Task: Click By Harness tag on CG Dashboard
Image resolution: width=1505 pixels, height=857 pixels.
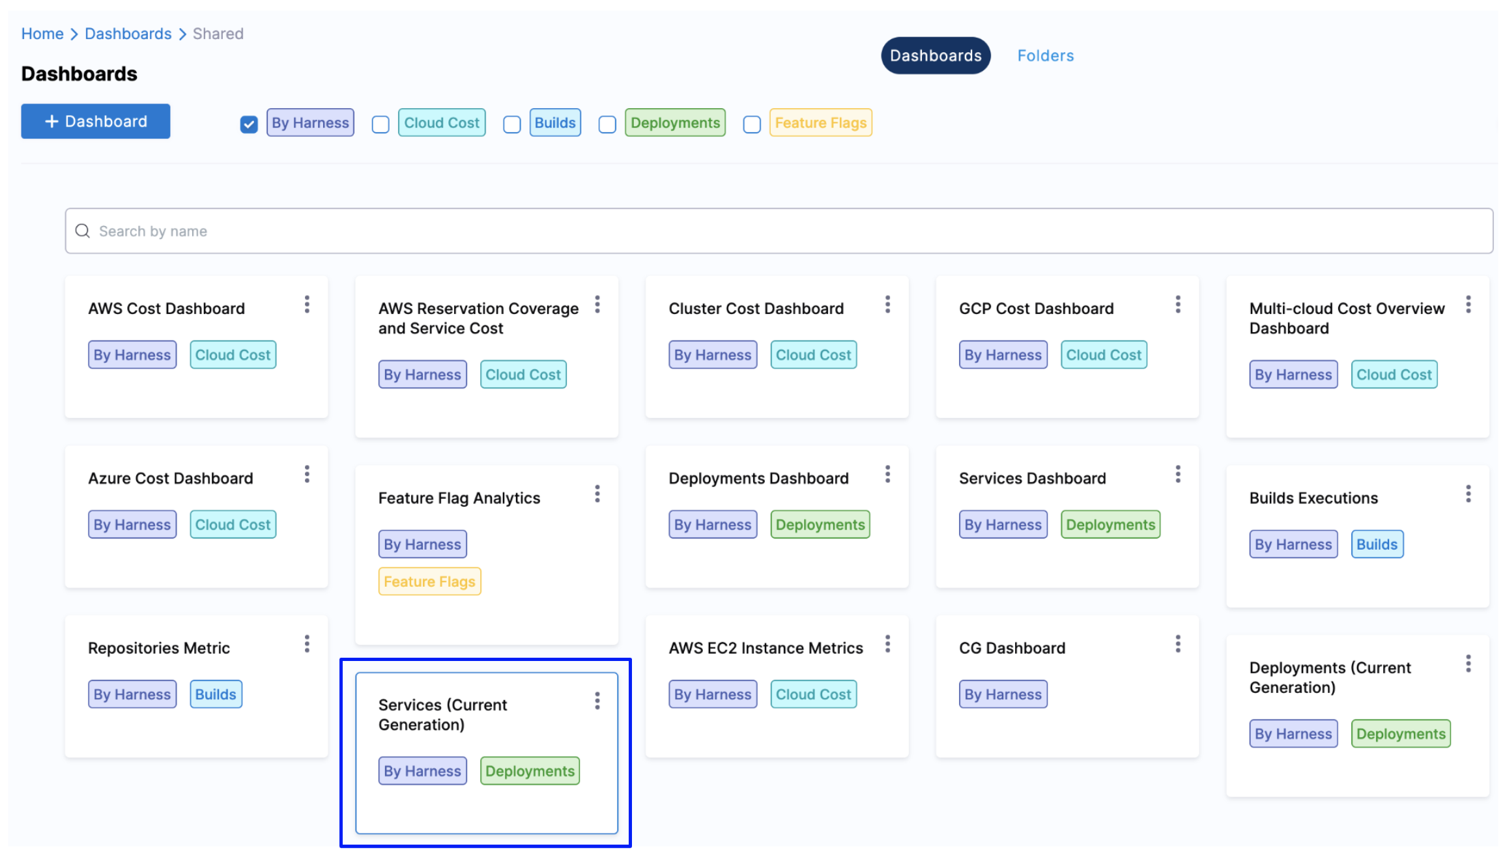Action: (1003, 694)
